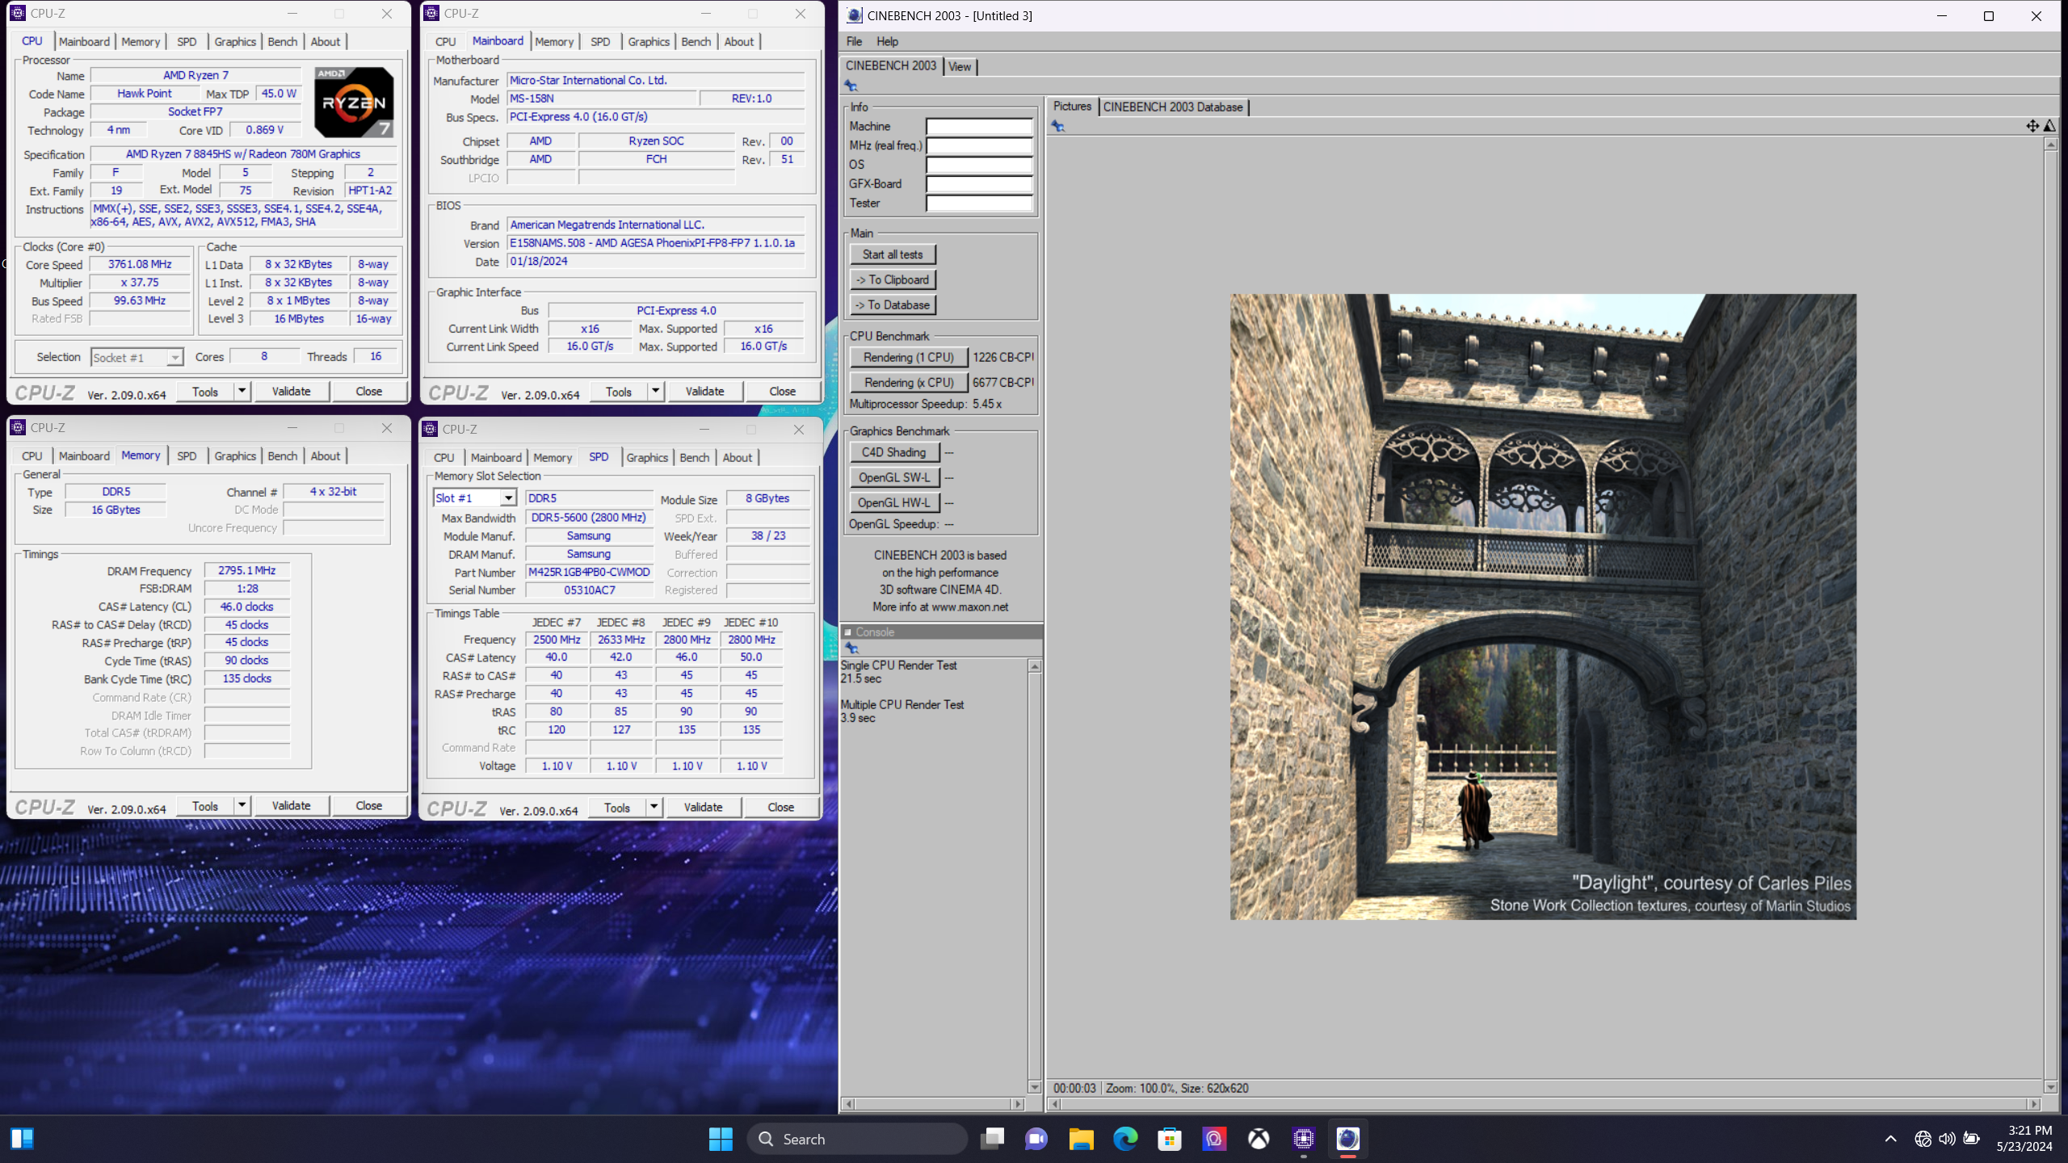The width and height of the screenshot is (2068, 1163).
Task: Click To Database button
Action: point(893,304)
